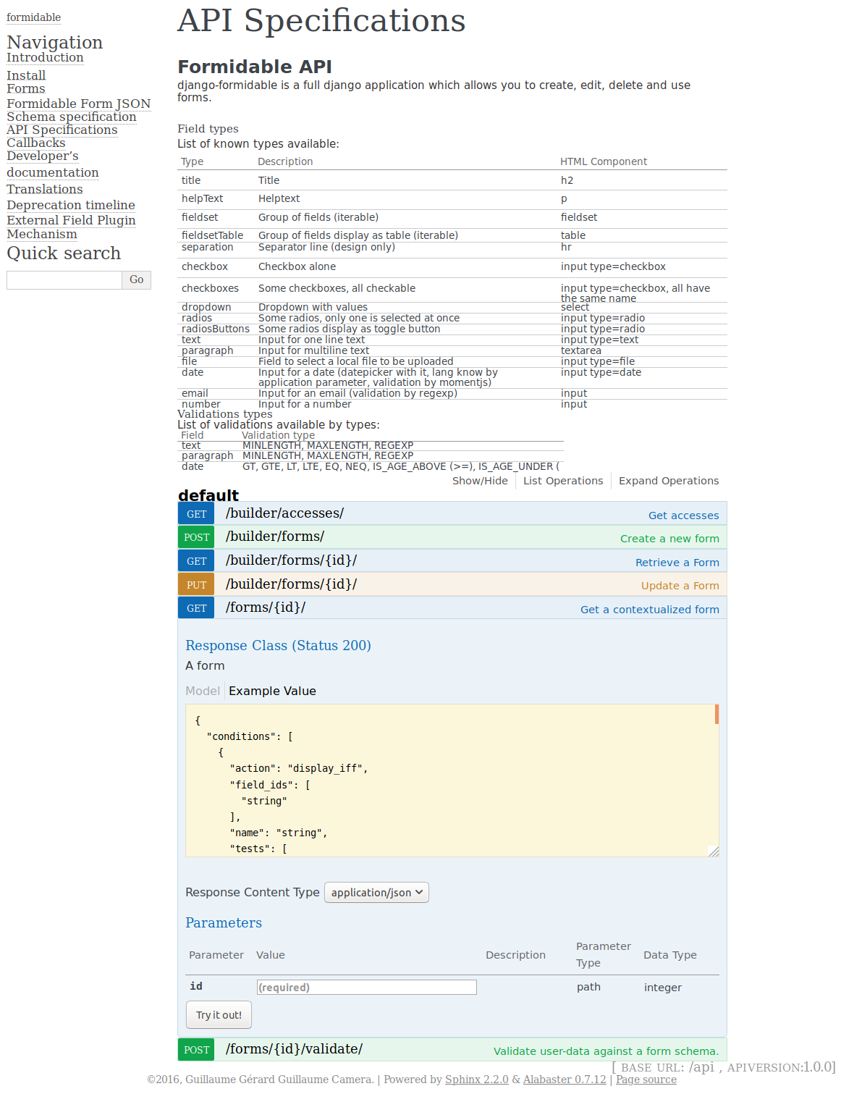Image resolution: width=841 pixels, height=1094 pixels.
Task: Click the 'Response Class (Status 200)' heading
Action: [278, 645]
